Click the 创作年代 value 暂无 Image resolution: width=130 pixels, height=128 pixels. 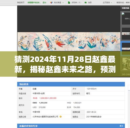(x=88, y=94)
